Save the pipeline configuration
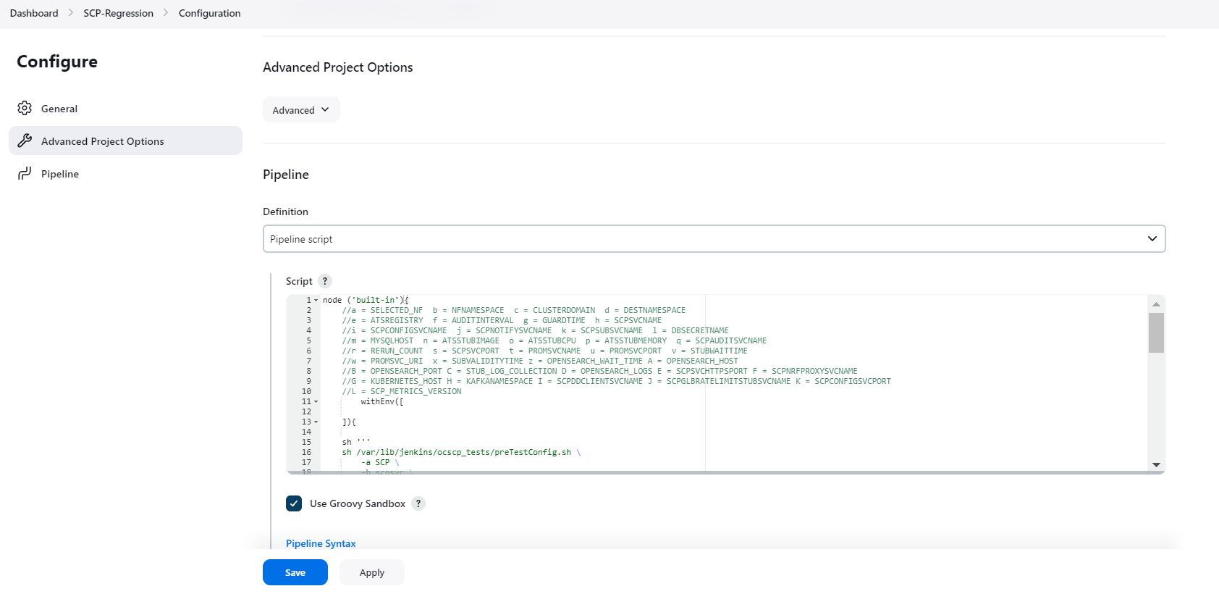Screen dimensions: 1219x594 (x=295, y=572)
